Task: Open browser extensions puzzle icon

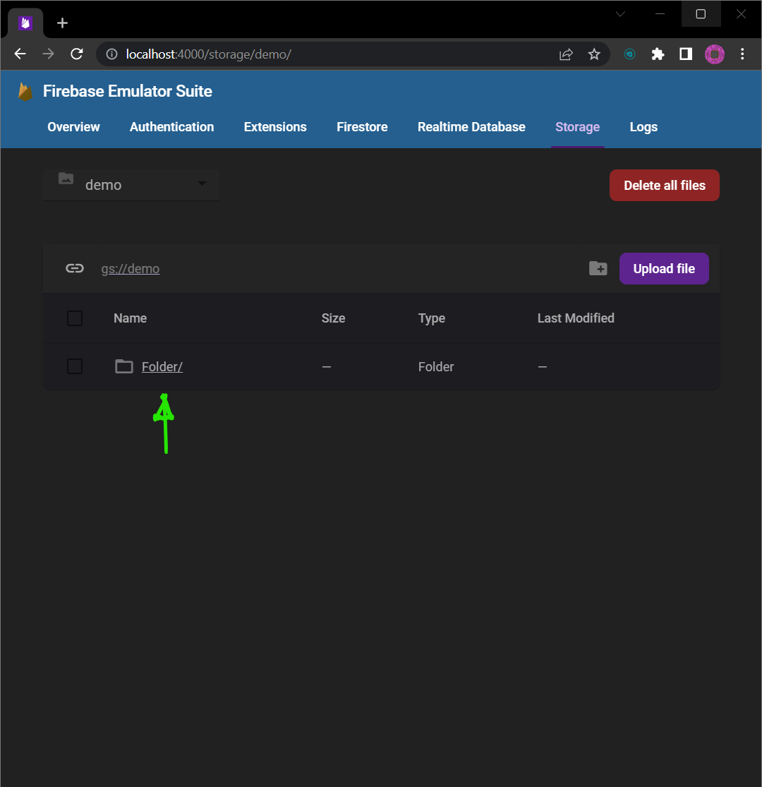Action: [x=658, y=54]
